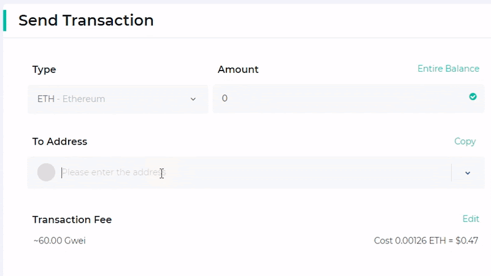The height and width of the screenshot is (276, 491).
Task: Click Entire Balance link
Action: coord(448,69)
